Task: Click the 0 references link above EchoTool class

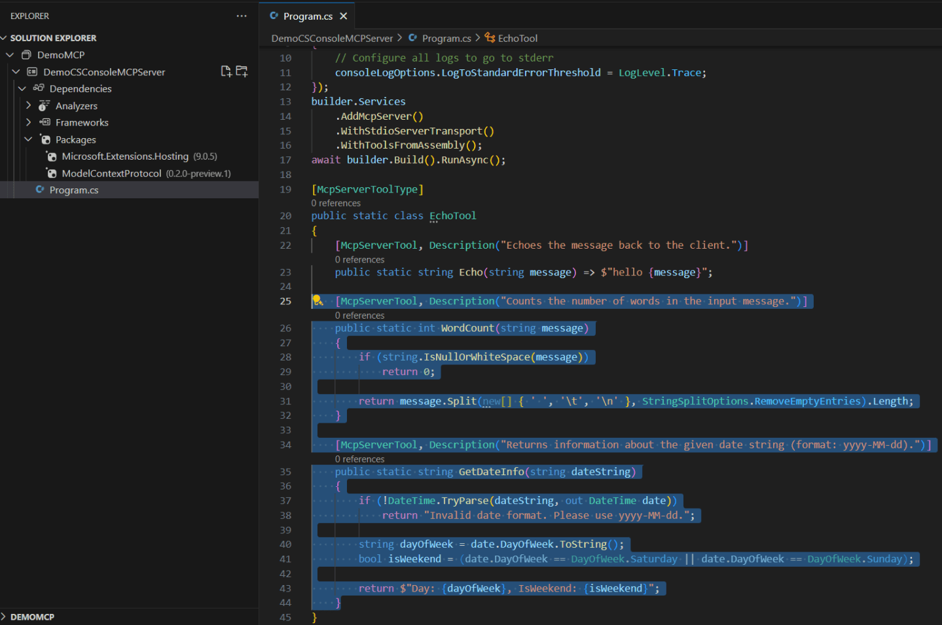Action: click(336, 203)
